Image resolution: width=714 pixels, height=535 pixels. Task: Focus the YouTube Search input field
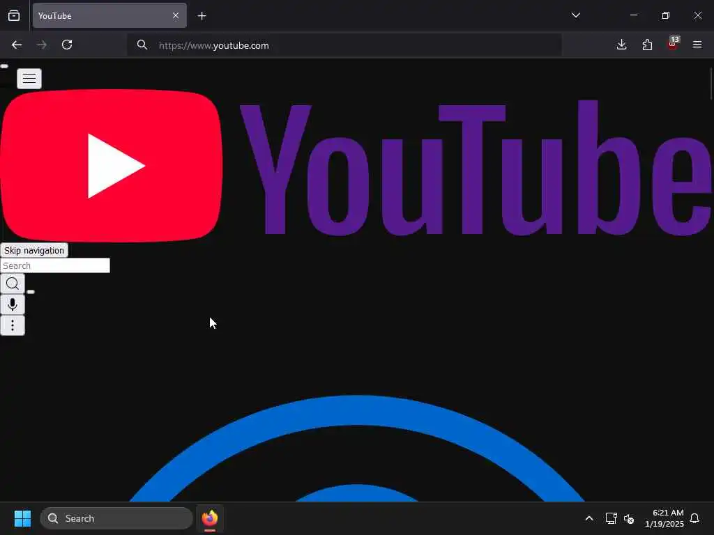[x=55, y=265]
